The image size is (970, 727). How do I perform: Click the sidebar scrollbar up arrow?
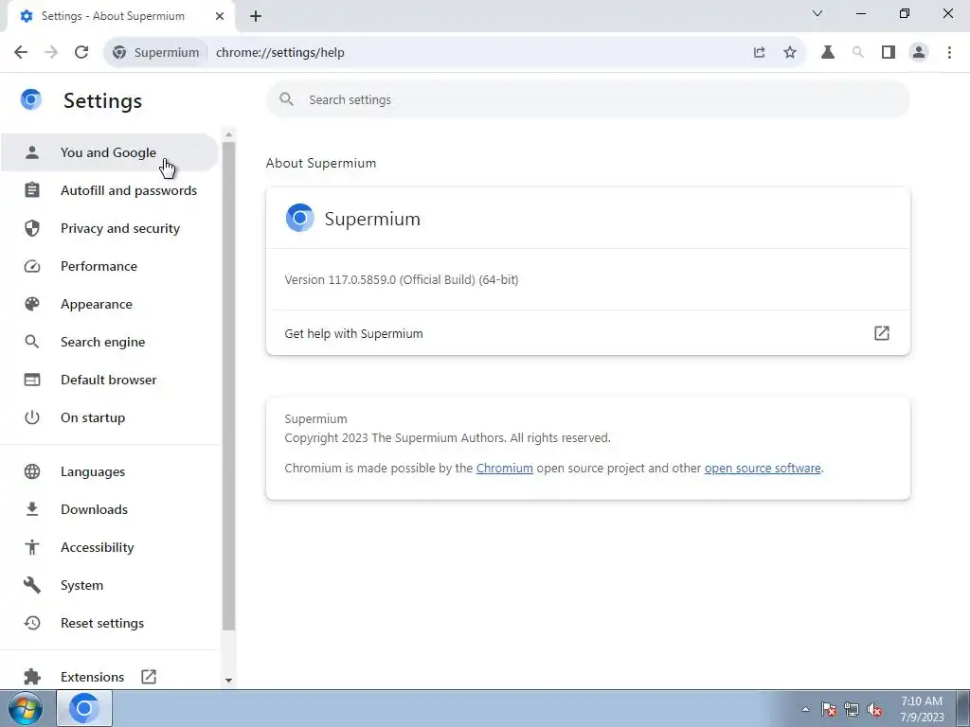coord(229,134)
